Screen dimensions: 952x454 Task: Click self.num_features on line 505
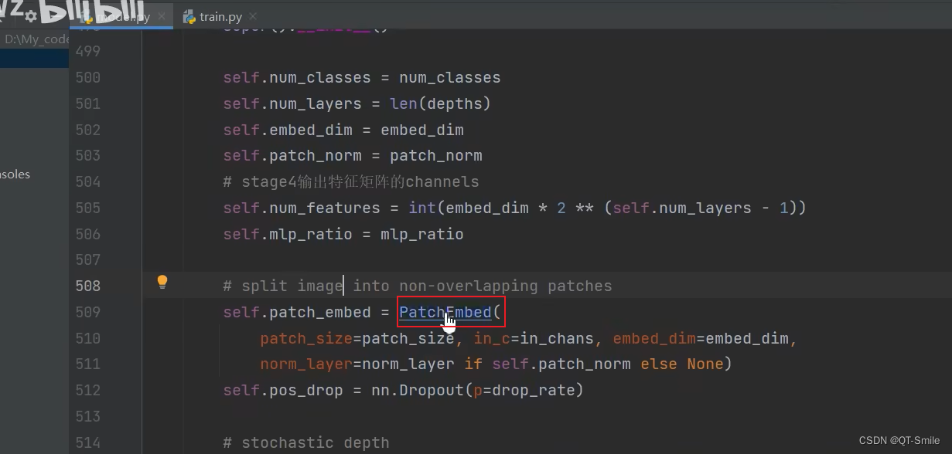click(302, 208)
